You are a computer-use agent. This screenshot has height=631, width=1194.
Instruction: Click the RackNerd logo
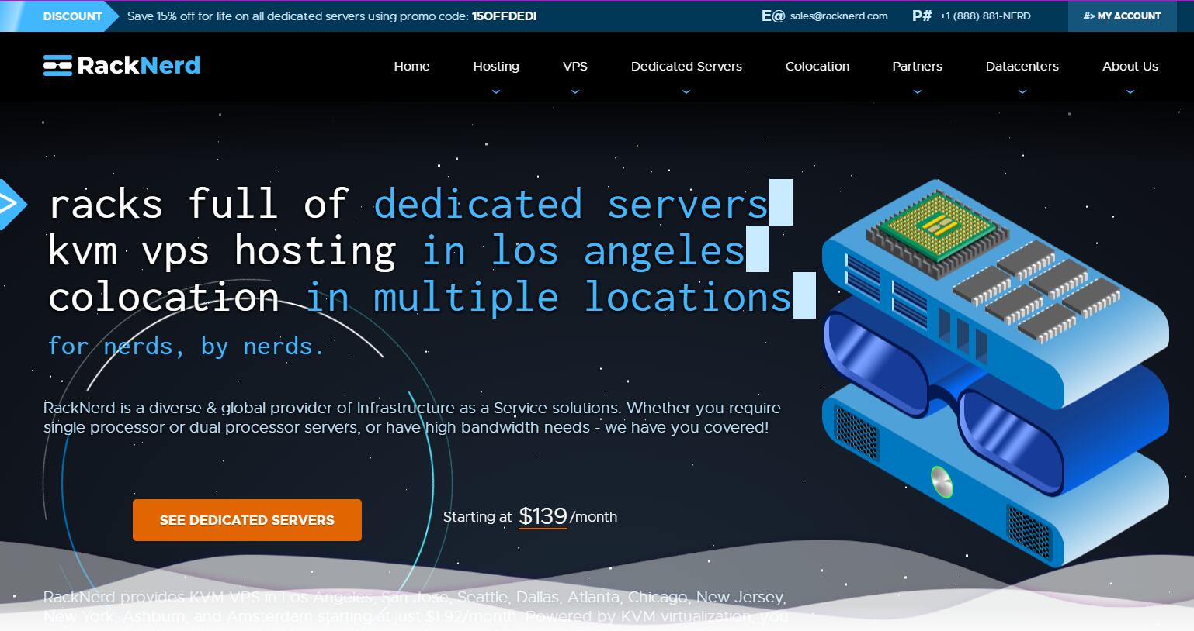point(122,66)
